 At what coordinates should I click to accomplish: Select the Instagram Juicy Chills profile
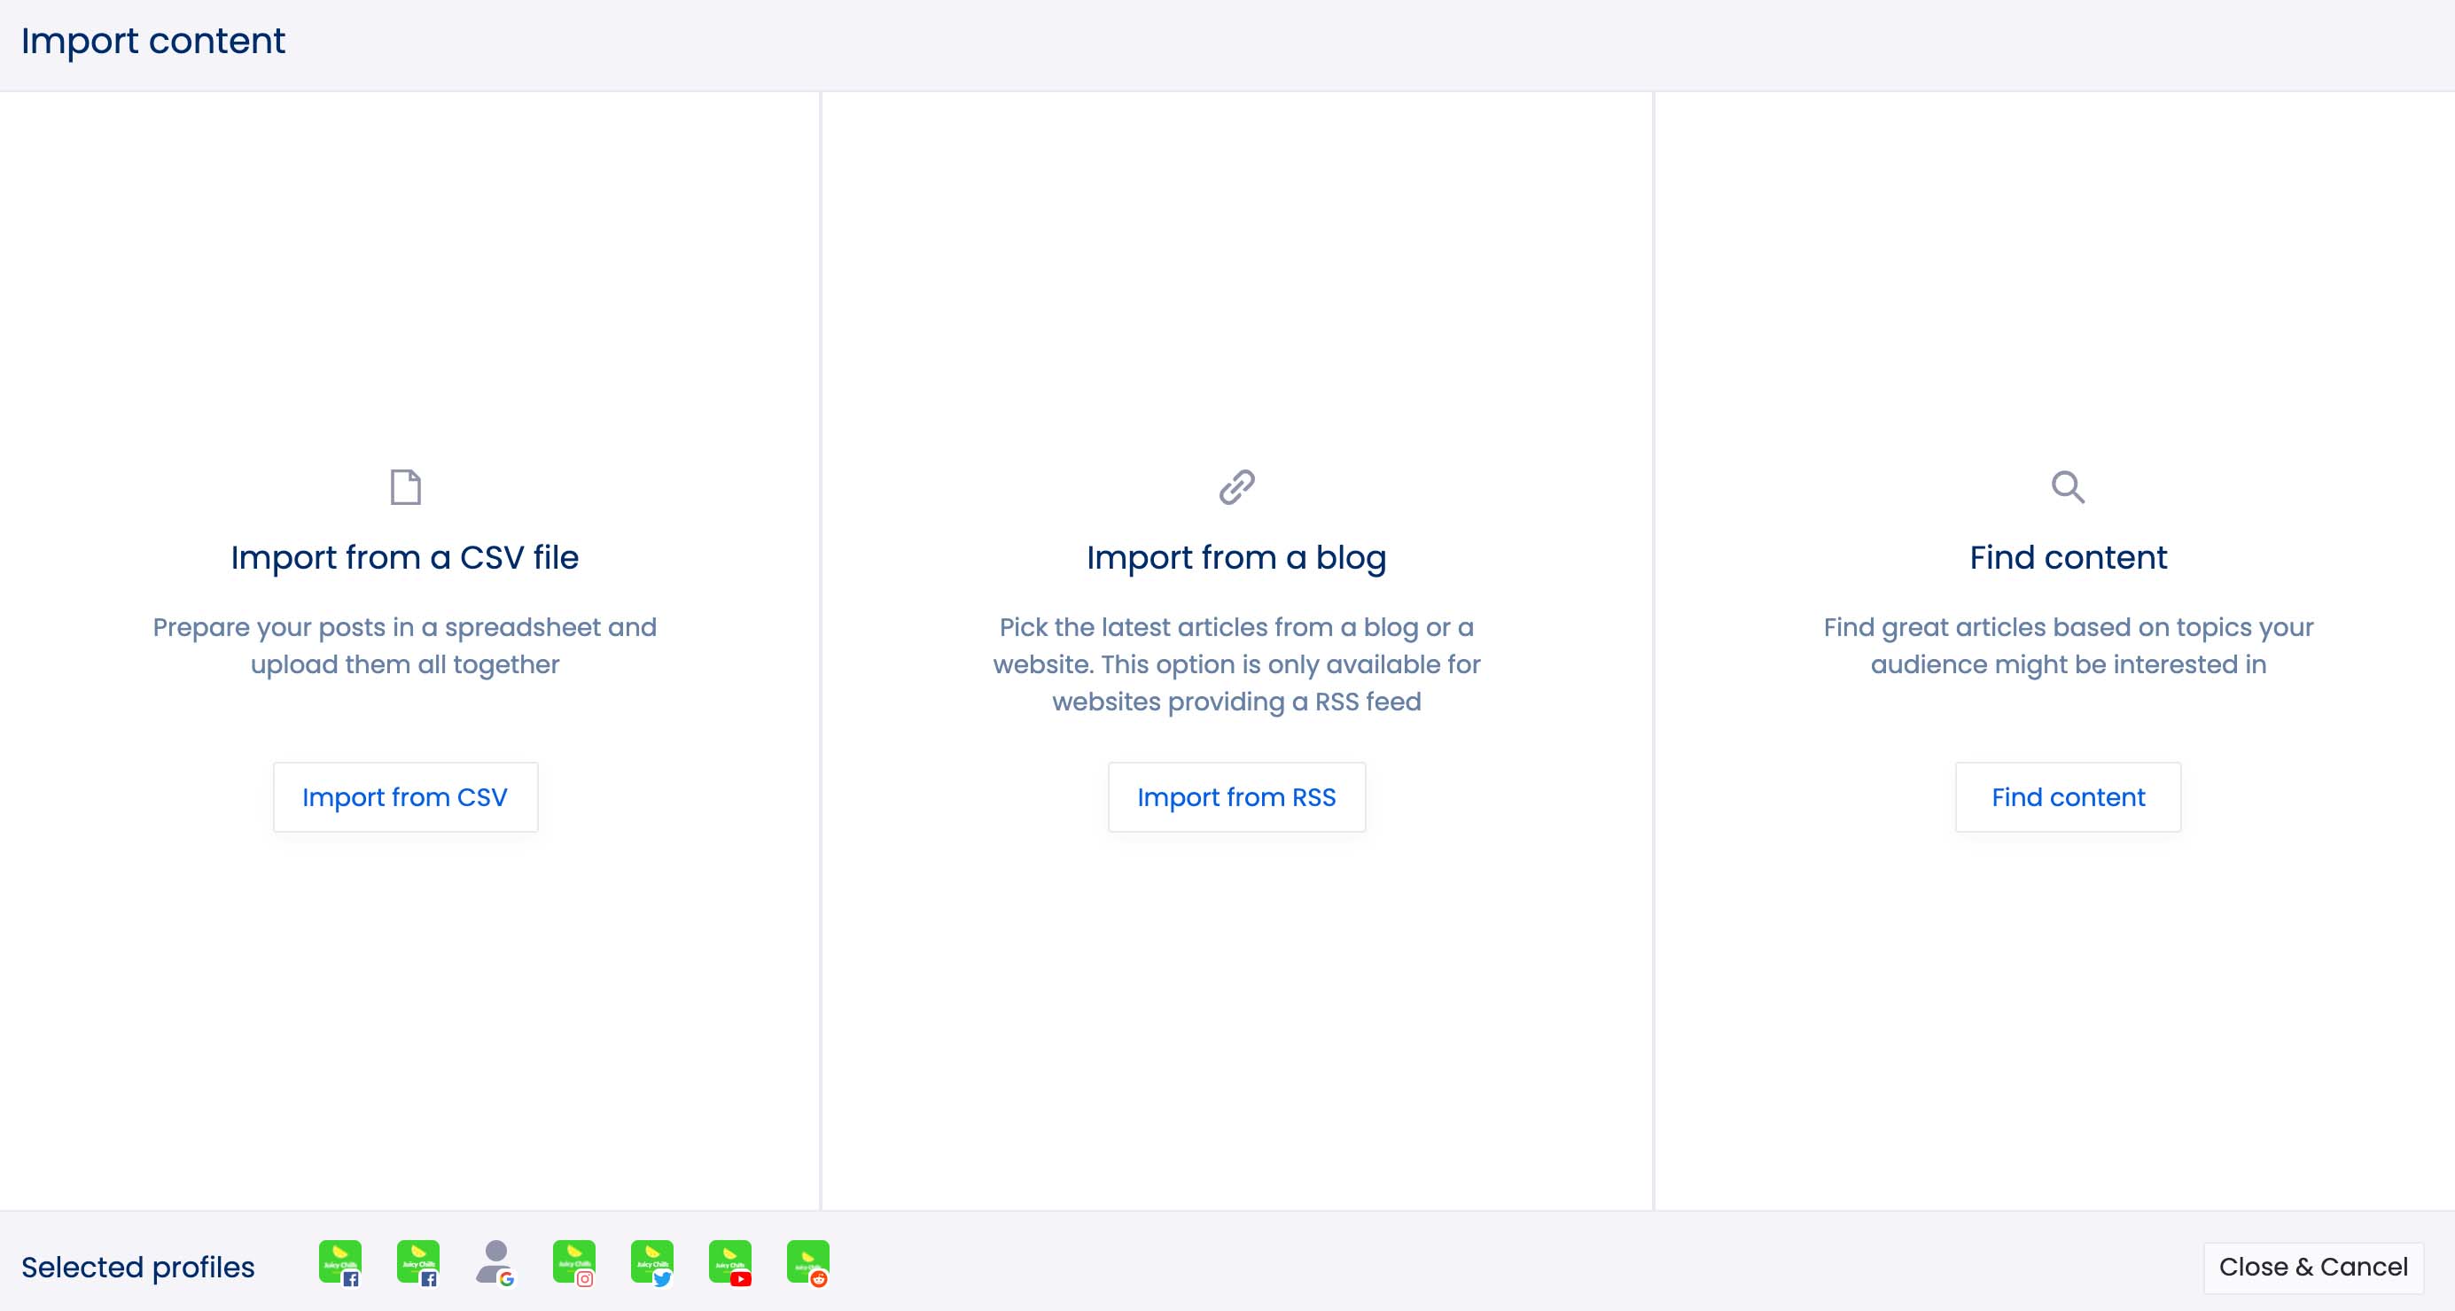573,1262
